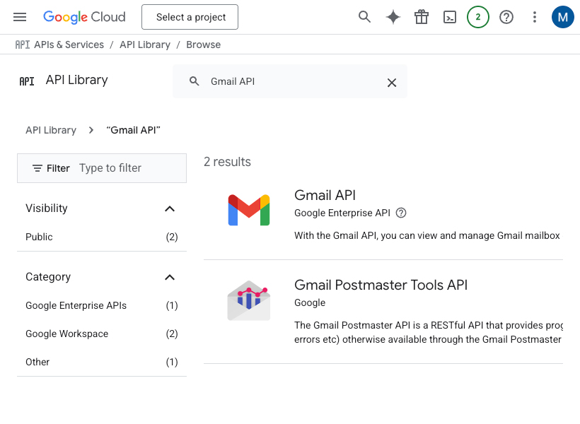The width and height of the screenshot is (580, 424).
Task: Open Select a project picker
Action: click(x=190, y=17)
